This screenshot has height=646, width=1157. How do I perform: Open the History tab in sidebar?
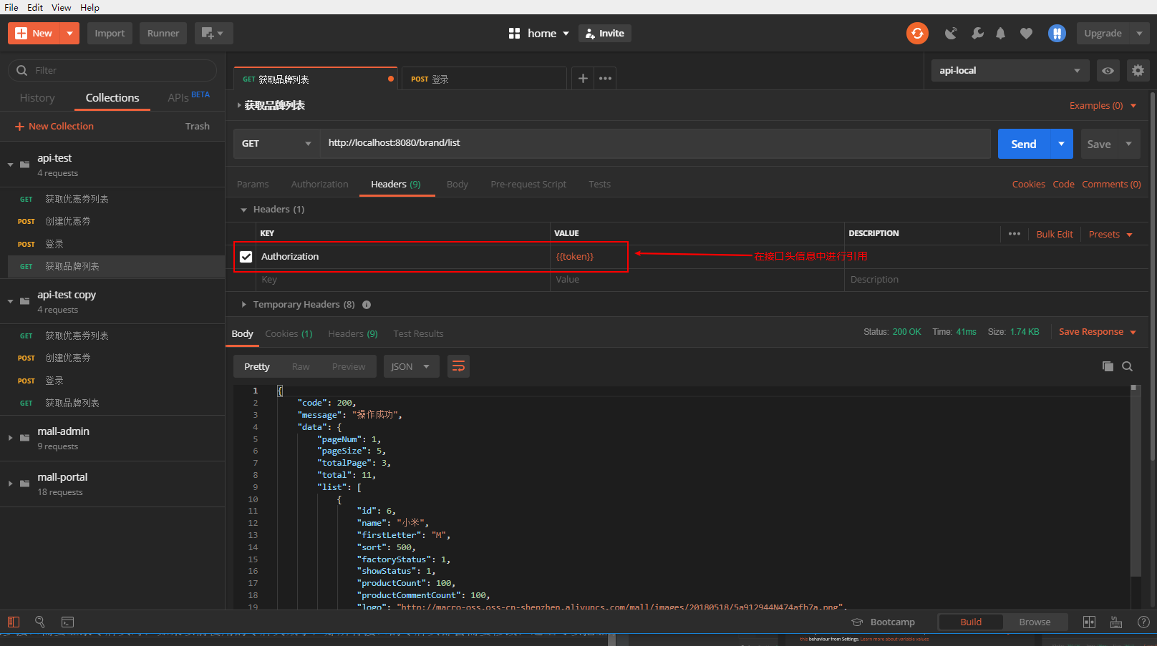point(37,98)
